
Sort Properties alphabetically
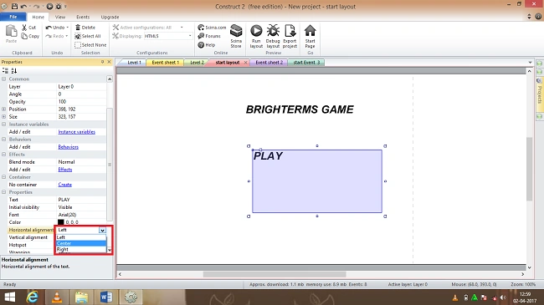[x=14, y=71]
